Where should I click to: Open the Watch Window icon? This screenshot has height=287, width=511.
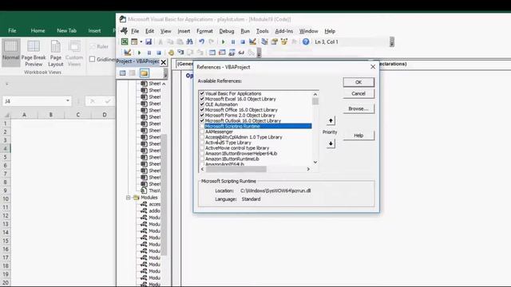click(x=232, y=53)
